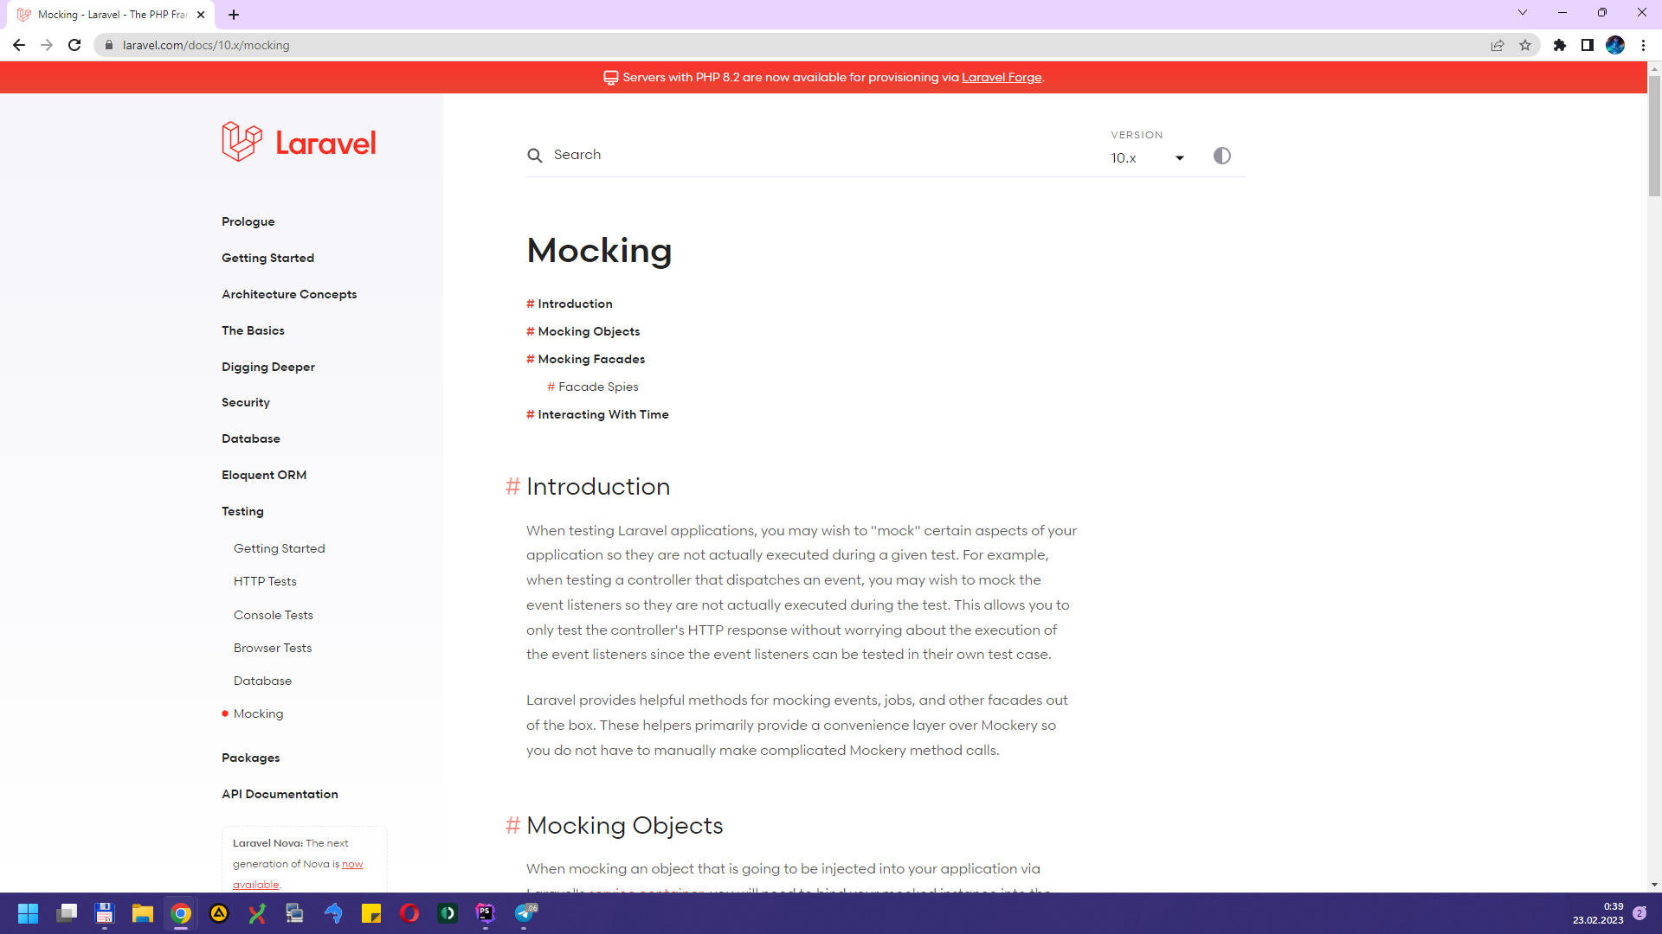Focus the docs Search field

click(814, 155)
